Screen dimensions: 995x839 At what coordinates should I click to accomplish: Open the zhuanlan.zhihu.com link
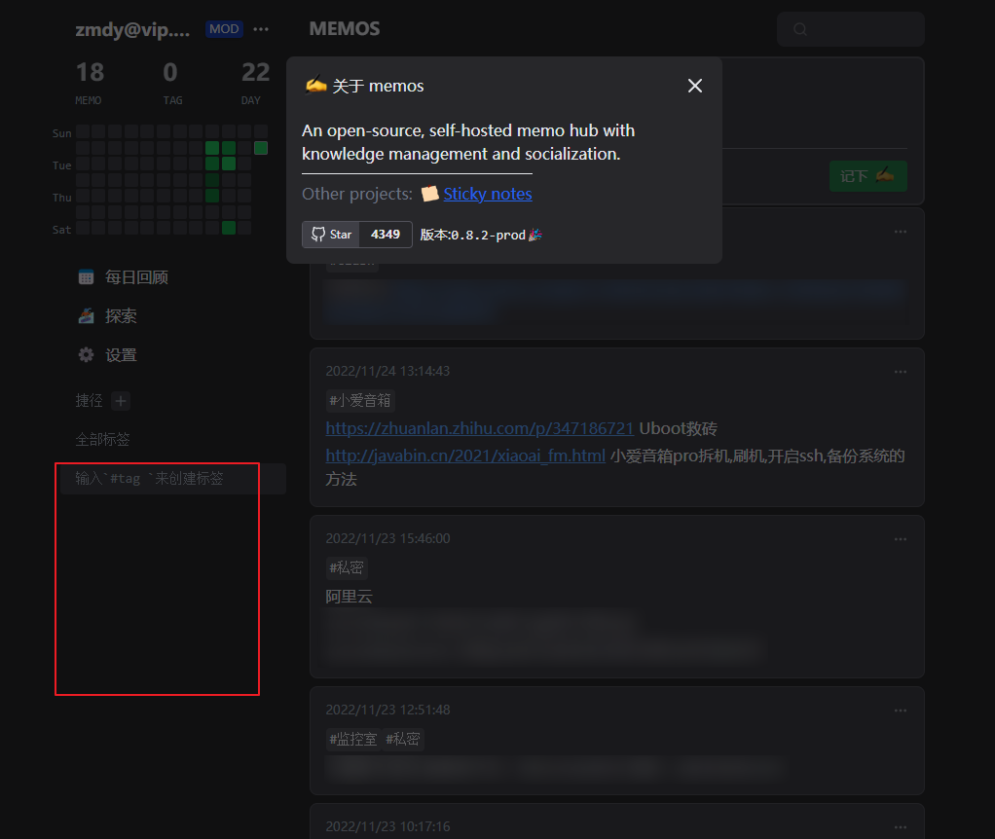point(480,428)
